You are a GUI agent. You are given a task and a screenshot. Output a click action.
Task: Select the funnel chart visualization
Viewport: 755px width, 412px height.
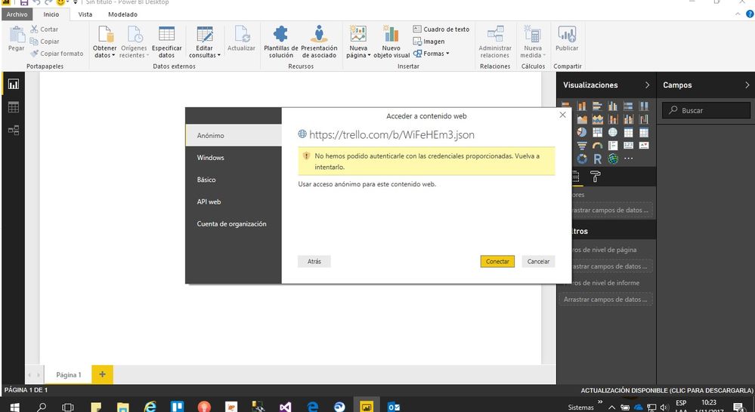[582, 145]
